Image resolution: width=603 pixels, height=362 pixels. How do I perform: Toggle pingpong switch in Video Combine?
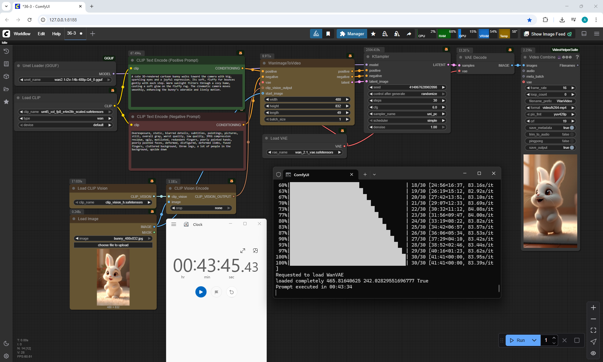click(x=572, y=141)
